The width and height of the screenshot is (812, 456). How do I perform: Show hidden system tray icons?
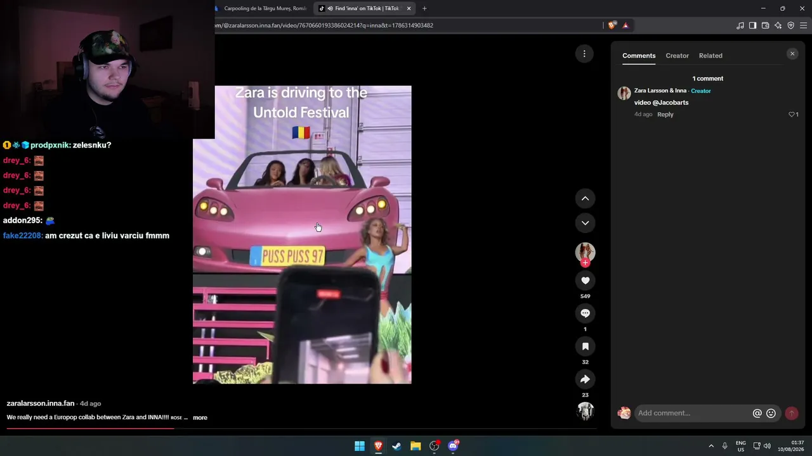[x=710, y=446]
